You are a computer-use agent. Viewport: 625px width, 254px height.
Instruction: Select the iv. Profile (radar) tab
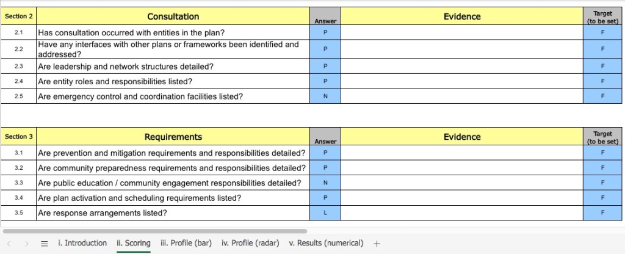[x=250, y=243]
